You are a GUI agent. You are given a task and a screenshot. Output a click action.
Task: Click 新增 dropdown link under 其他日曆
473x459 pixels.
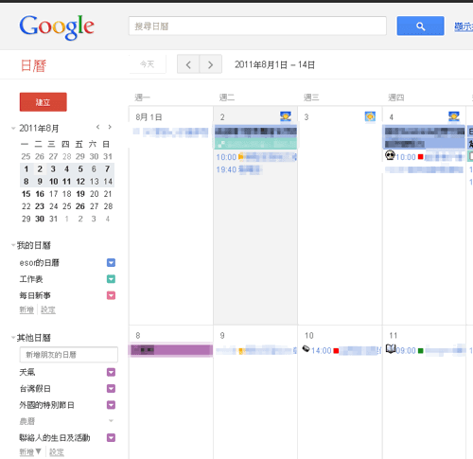point(30,452)
